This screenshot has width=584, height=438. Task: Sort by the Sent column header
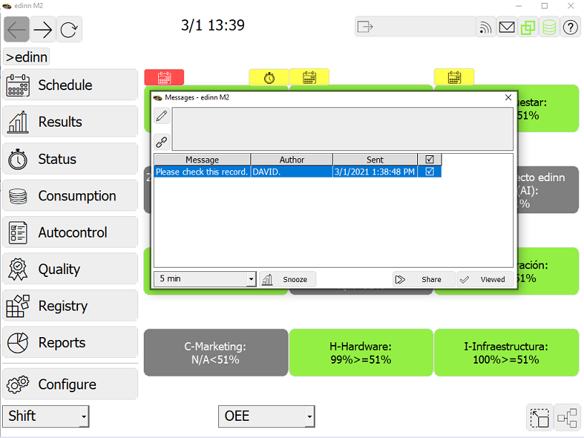pos(375,160)
